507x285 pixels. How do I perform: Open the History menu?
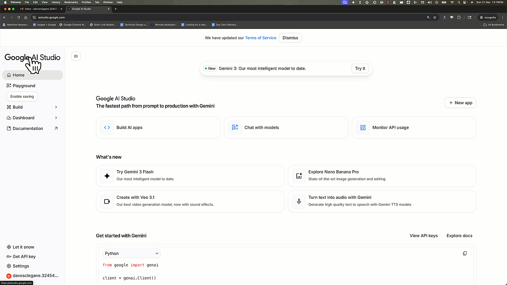coord(56,2)
